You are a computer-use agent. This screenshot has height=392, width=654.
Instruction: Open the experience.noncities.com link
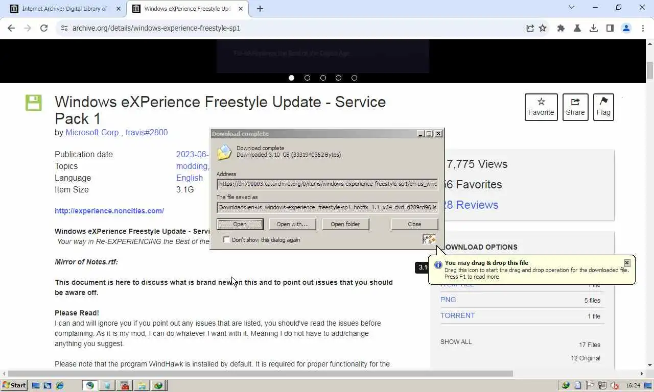(x=109, y=211)
